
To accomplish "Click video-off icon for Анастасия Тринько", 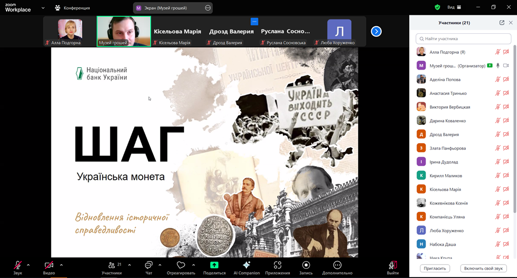I will pos(506,93).
